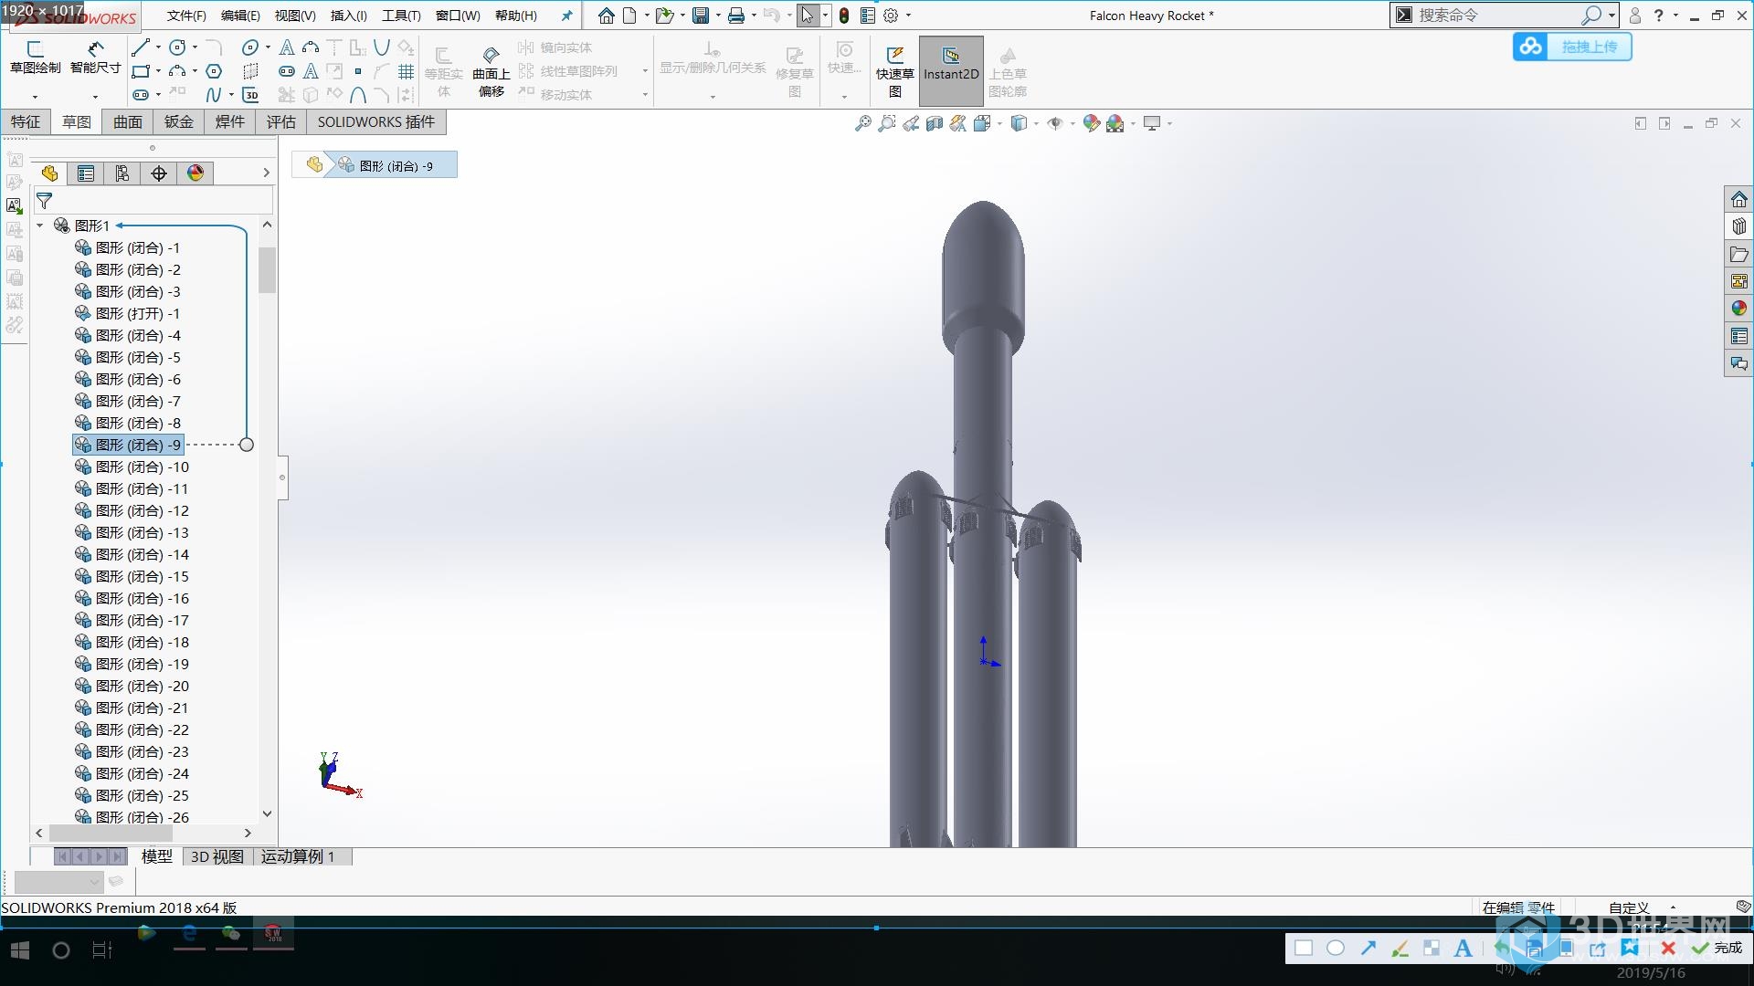The height and width of the screenshot is (986, 1754).
Task: Click the Offset On Surface button
Action: pyautogui.click(x=491, y=72)
